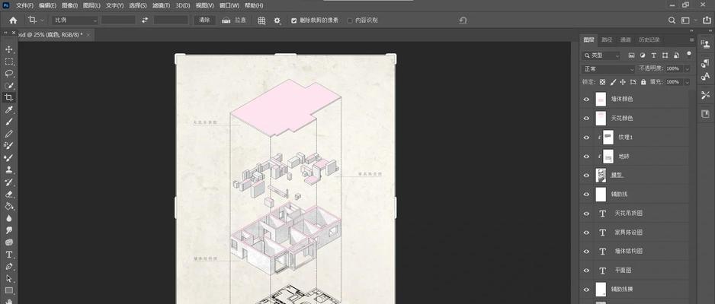Open the crop tool preset picker arrow
Screen dimensions: 715x304
coord(42,21)
